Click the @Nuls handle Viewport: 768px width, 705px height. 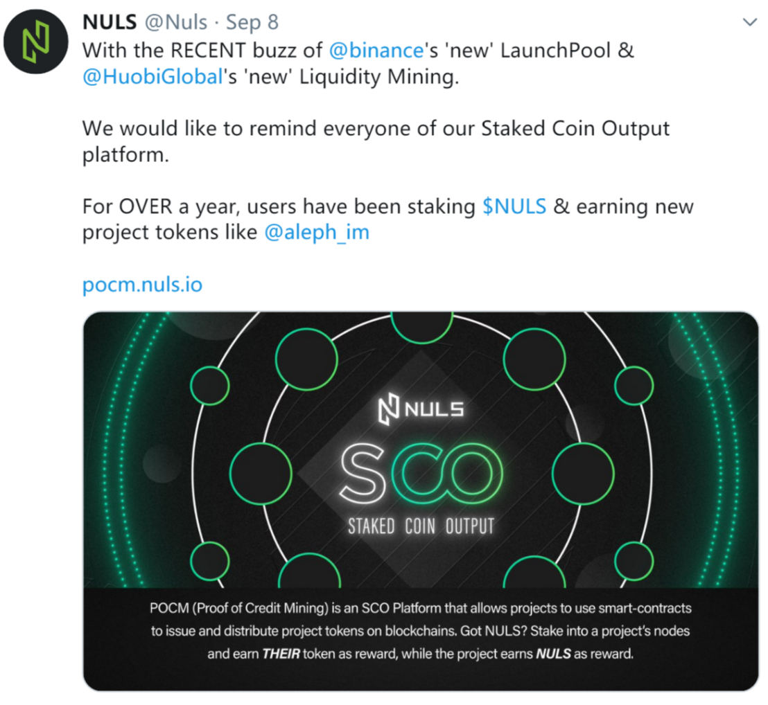click(x=176, y=22)
